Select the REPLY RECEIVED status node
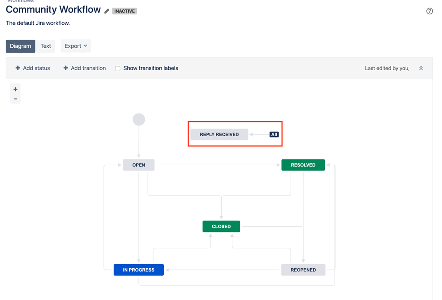The image size is (442, 300). [219, 134]
